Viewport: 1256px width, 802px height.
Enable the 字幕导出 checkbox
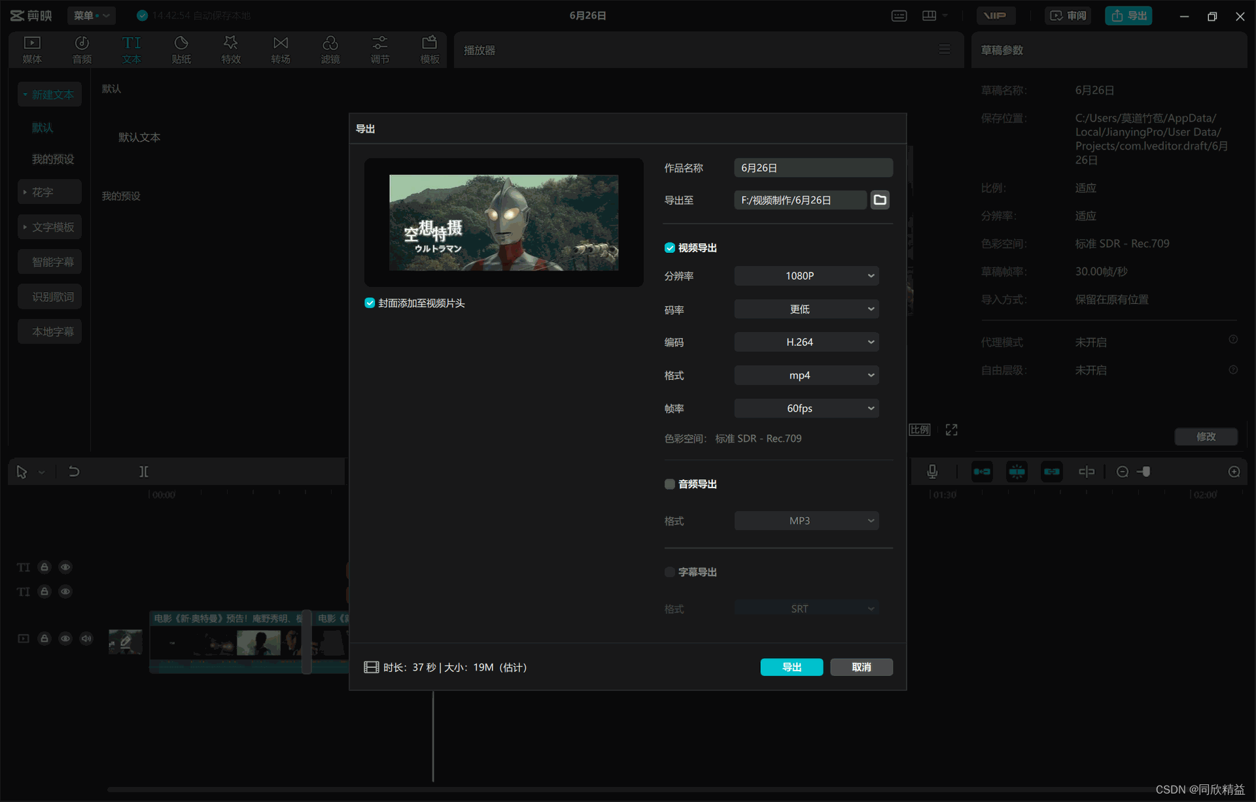click(x=669, y=572)
